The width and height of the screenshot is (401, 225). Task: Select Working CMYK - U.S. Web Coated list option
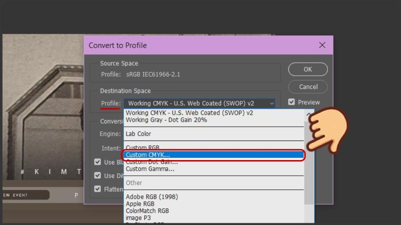[x=189, y=113]
